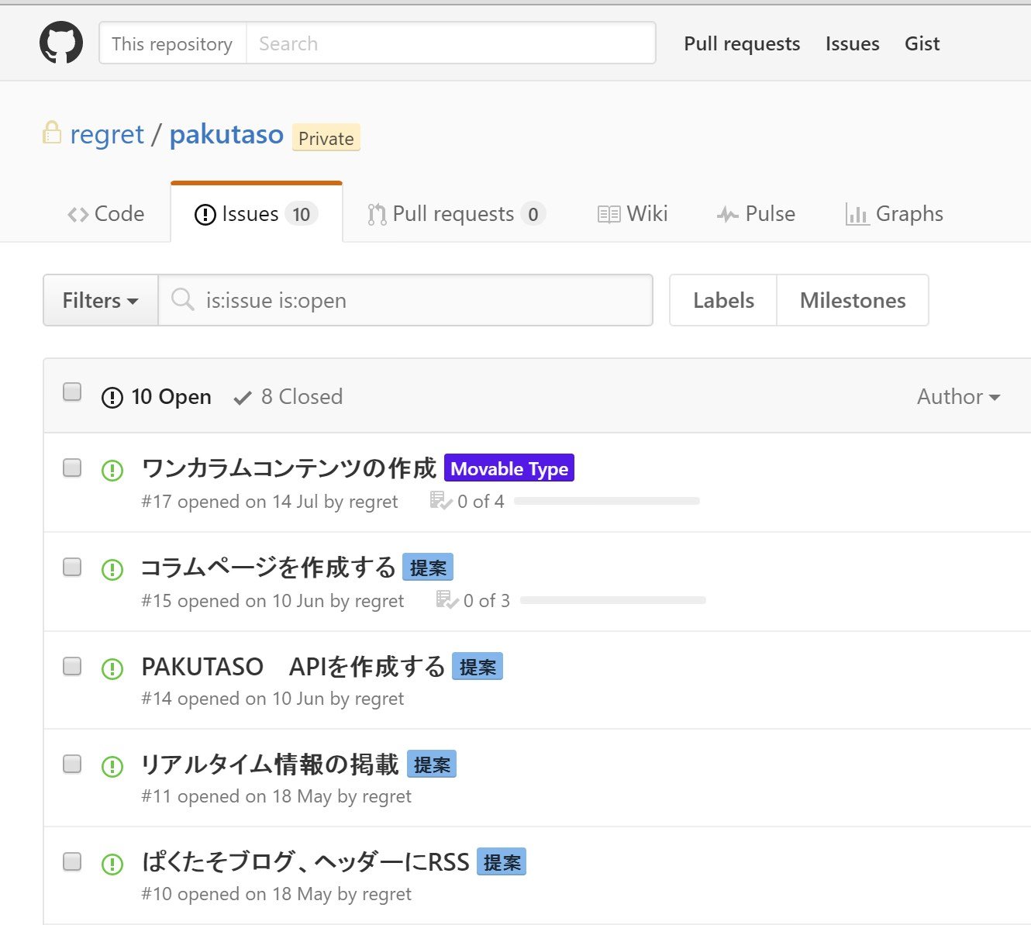Expand the Author filter dropdown
The width and height of the screenshot is (1031, 925).
point(958,397)
